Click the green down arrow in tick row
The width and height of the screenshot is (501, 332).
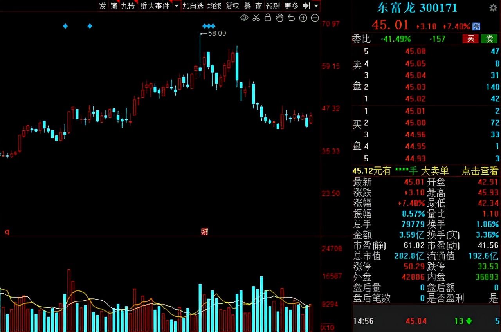click(469, 321)
